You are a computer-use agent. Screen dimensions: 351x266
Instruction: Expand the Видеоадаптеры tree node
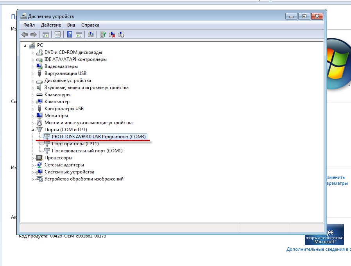[x=33, y=67]
